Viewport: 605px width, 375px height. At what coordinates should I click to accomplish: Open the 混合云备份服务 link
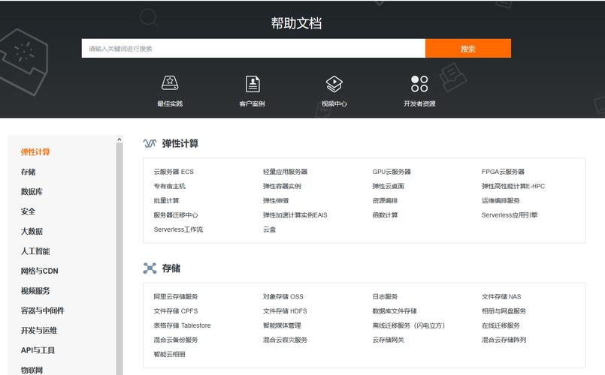(x=176, y=340)
